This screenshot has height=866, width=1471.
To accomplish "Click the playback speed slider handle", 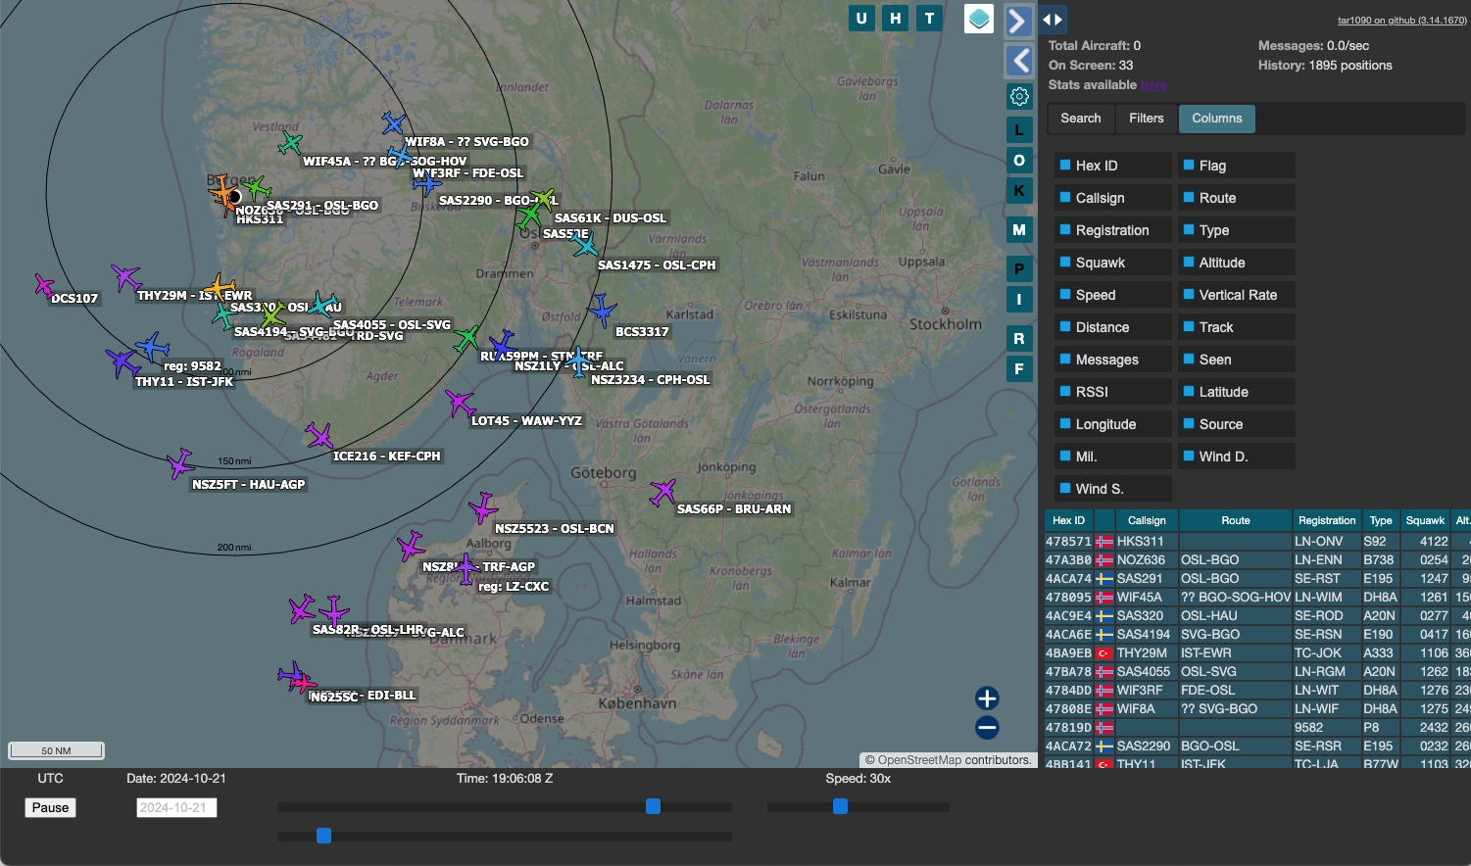I will pos(840,806).
